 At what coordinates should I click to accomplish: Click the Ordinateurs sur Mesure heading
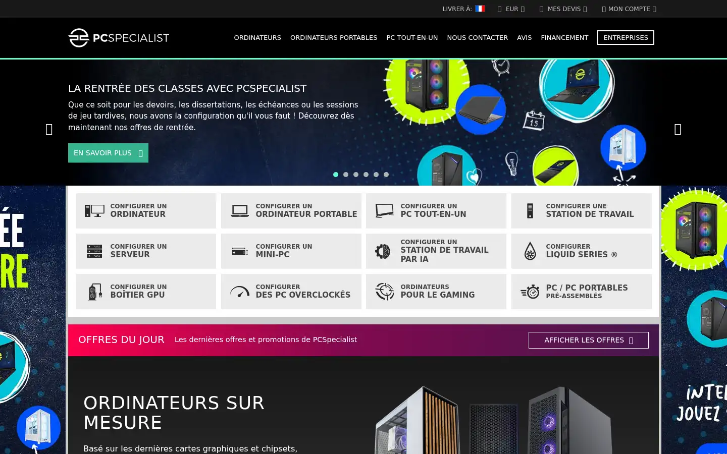pos(174,413)
